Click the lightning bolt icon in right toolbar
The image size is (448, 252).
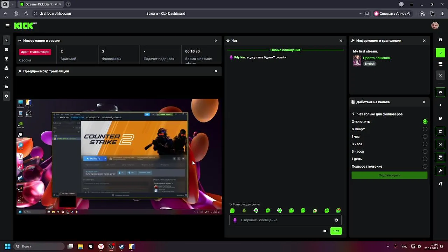(440, 105)
